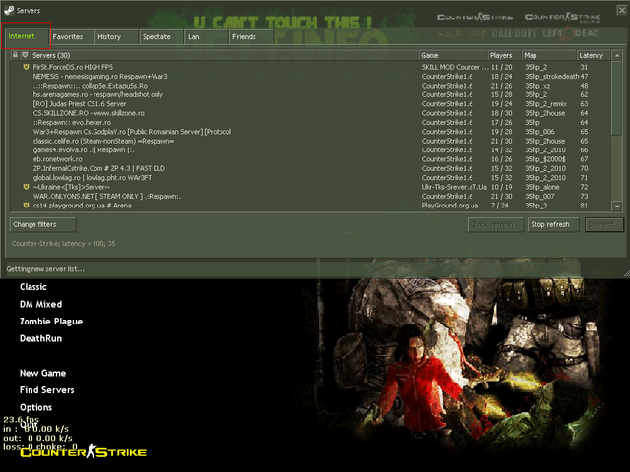Click the 3Shp_$2000$ map cell
The height and width of the screenshot is (472, 630).
[544, 159]
